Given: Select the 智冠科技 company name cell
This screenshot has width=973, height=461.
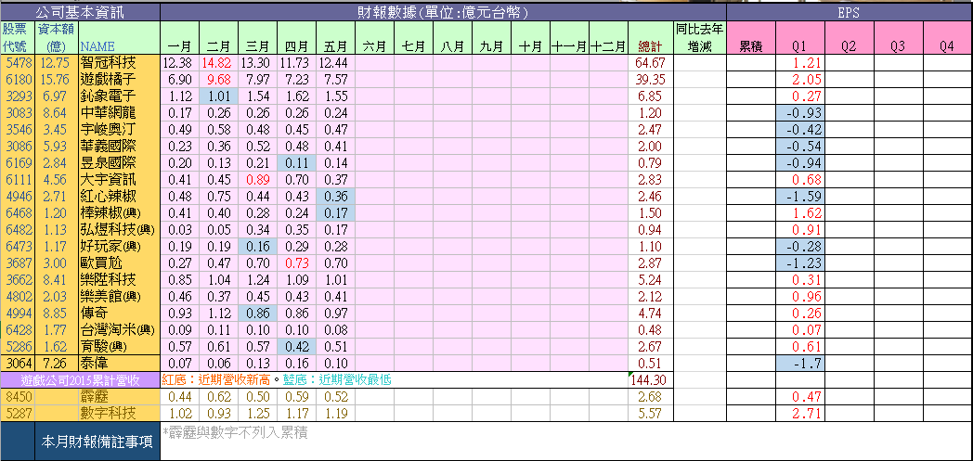Looking at the screenshot, I should 120,62.
